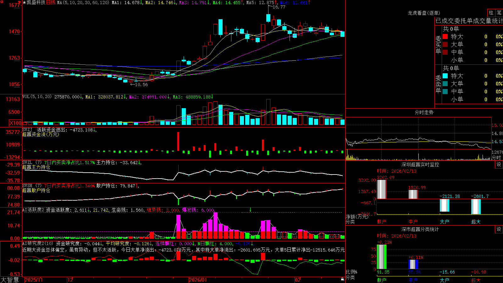
Task: Click the ×100 volume multiplier box
Action: coord(15,123)
